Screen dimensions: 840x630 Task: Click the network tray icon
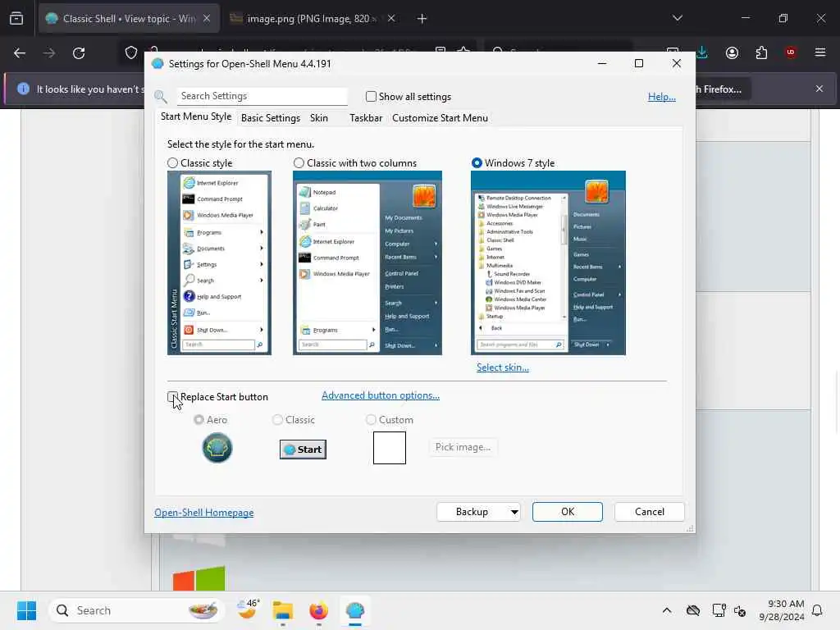click(x=719, y=610)
